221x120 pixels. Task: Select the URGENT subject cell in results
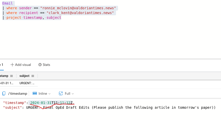click(27, 83)
